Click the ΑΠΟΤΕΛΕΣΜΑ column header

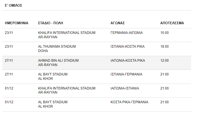click(172, 23)
